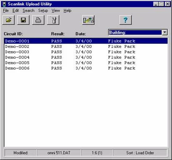Maximize the Scanlink Upload Utility window
Screen dimensions: 172x160
pyautogui.click(x=161, y=4)
